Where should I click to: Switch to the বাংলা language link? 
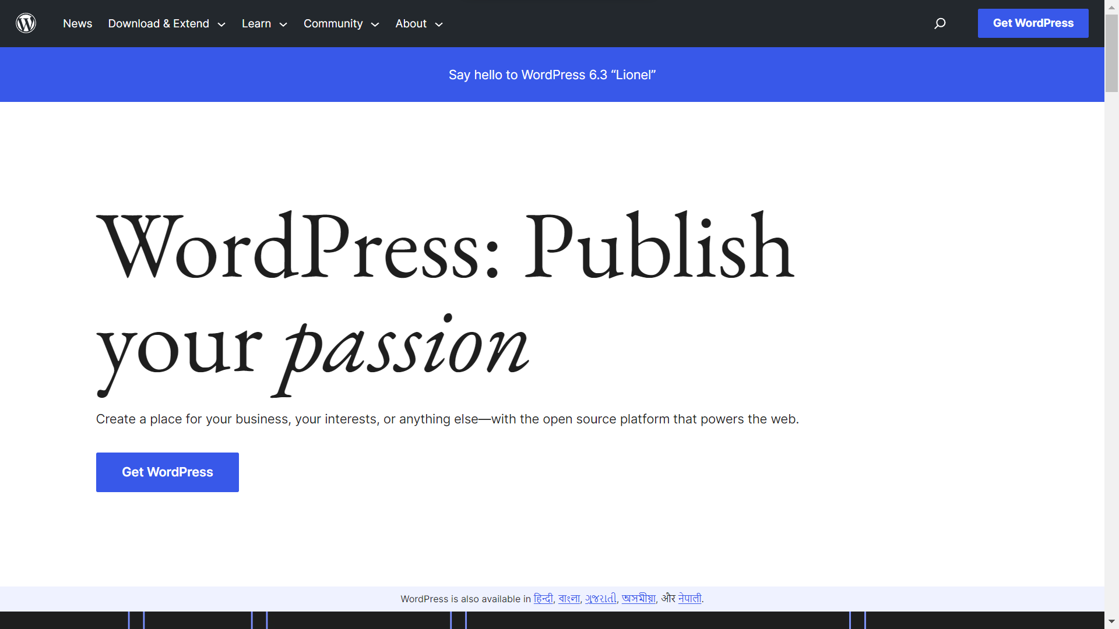(x=569, y=599)
